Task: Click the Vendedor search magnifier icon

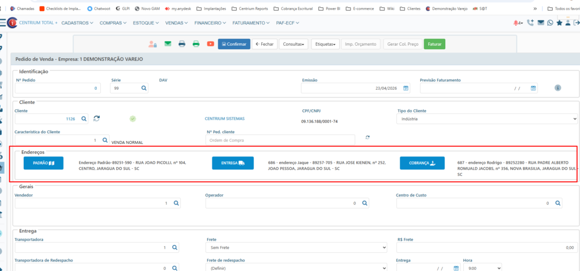Action: pyautogui.click(x=176, y=203)
